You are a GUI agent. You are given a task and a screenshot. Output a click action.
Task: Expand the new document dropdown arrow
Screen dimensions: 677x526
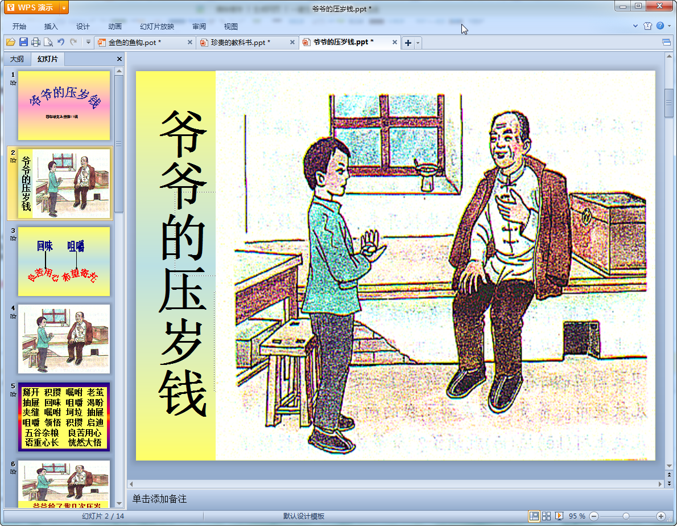click(x=418, y=43)
